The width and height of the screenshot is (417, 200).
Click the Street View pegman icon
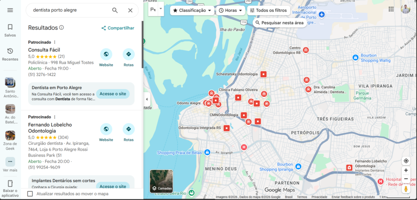click(406, 189)
